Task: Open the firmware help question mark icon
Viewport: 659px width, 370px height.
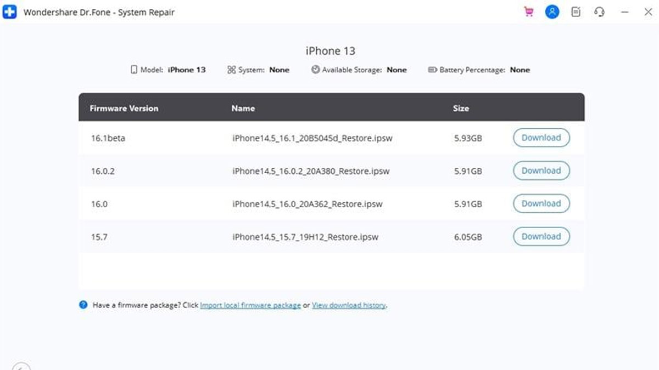Action: click(83, 305)
